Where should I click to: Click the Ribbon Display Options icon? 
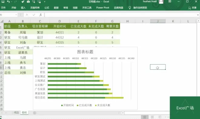click(x=170, y=2)
